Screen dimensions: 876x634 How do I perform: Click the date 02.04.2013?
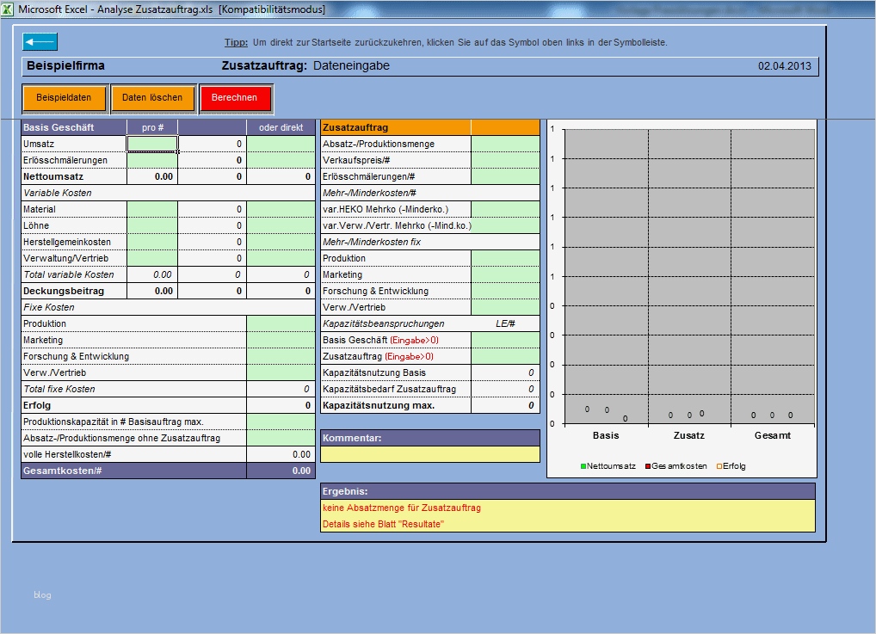[785, 66]
